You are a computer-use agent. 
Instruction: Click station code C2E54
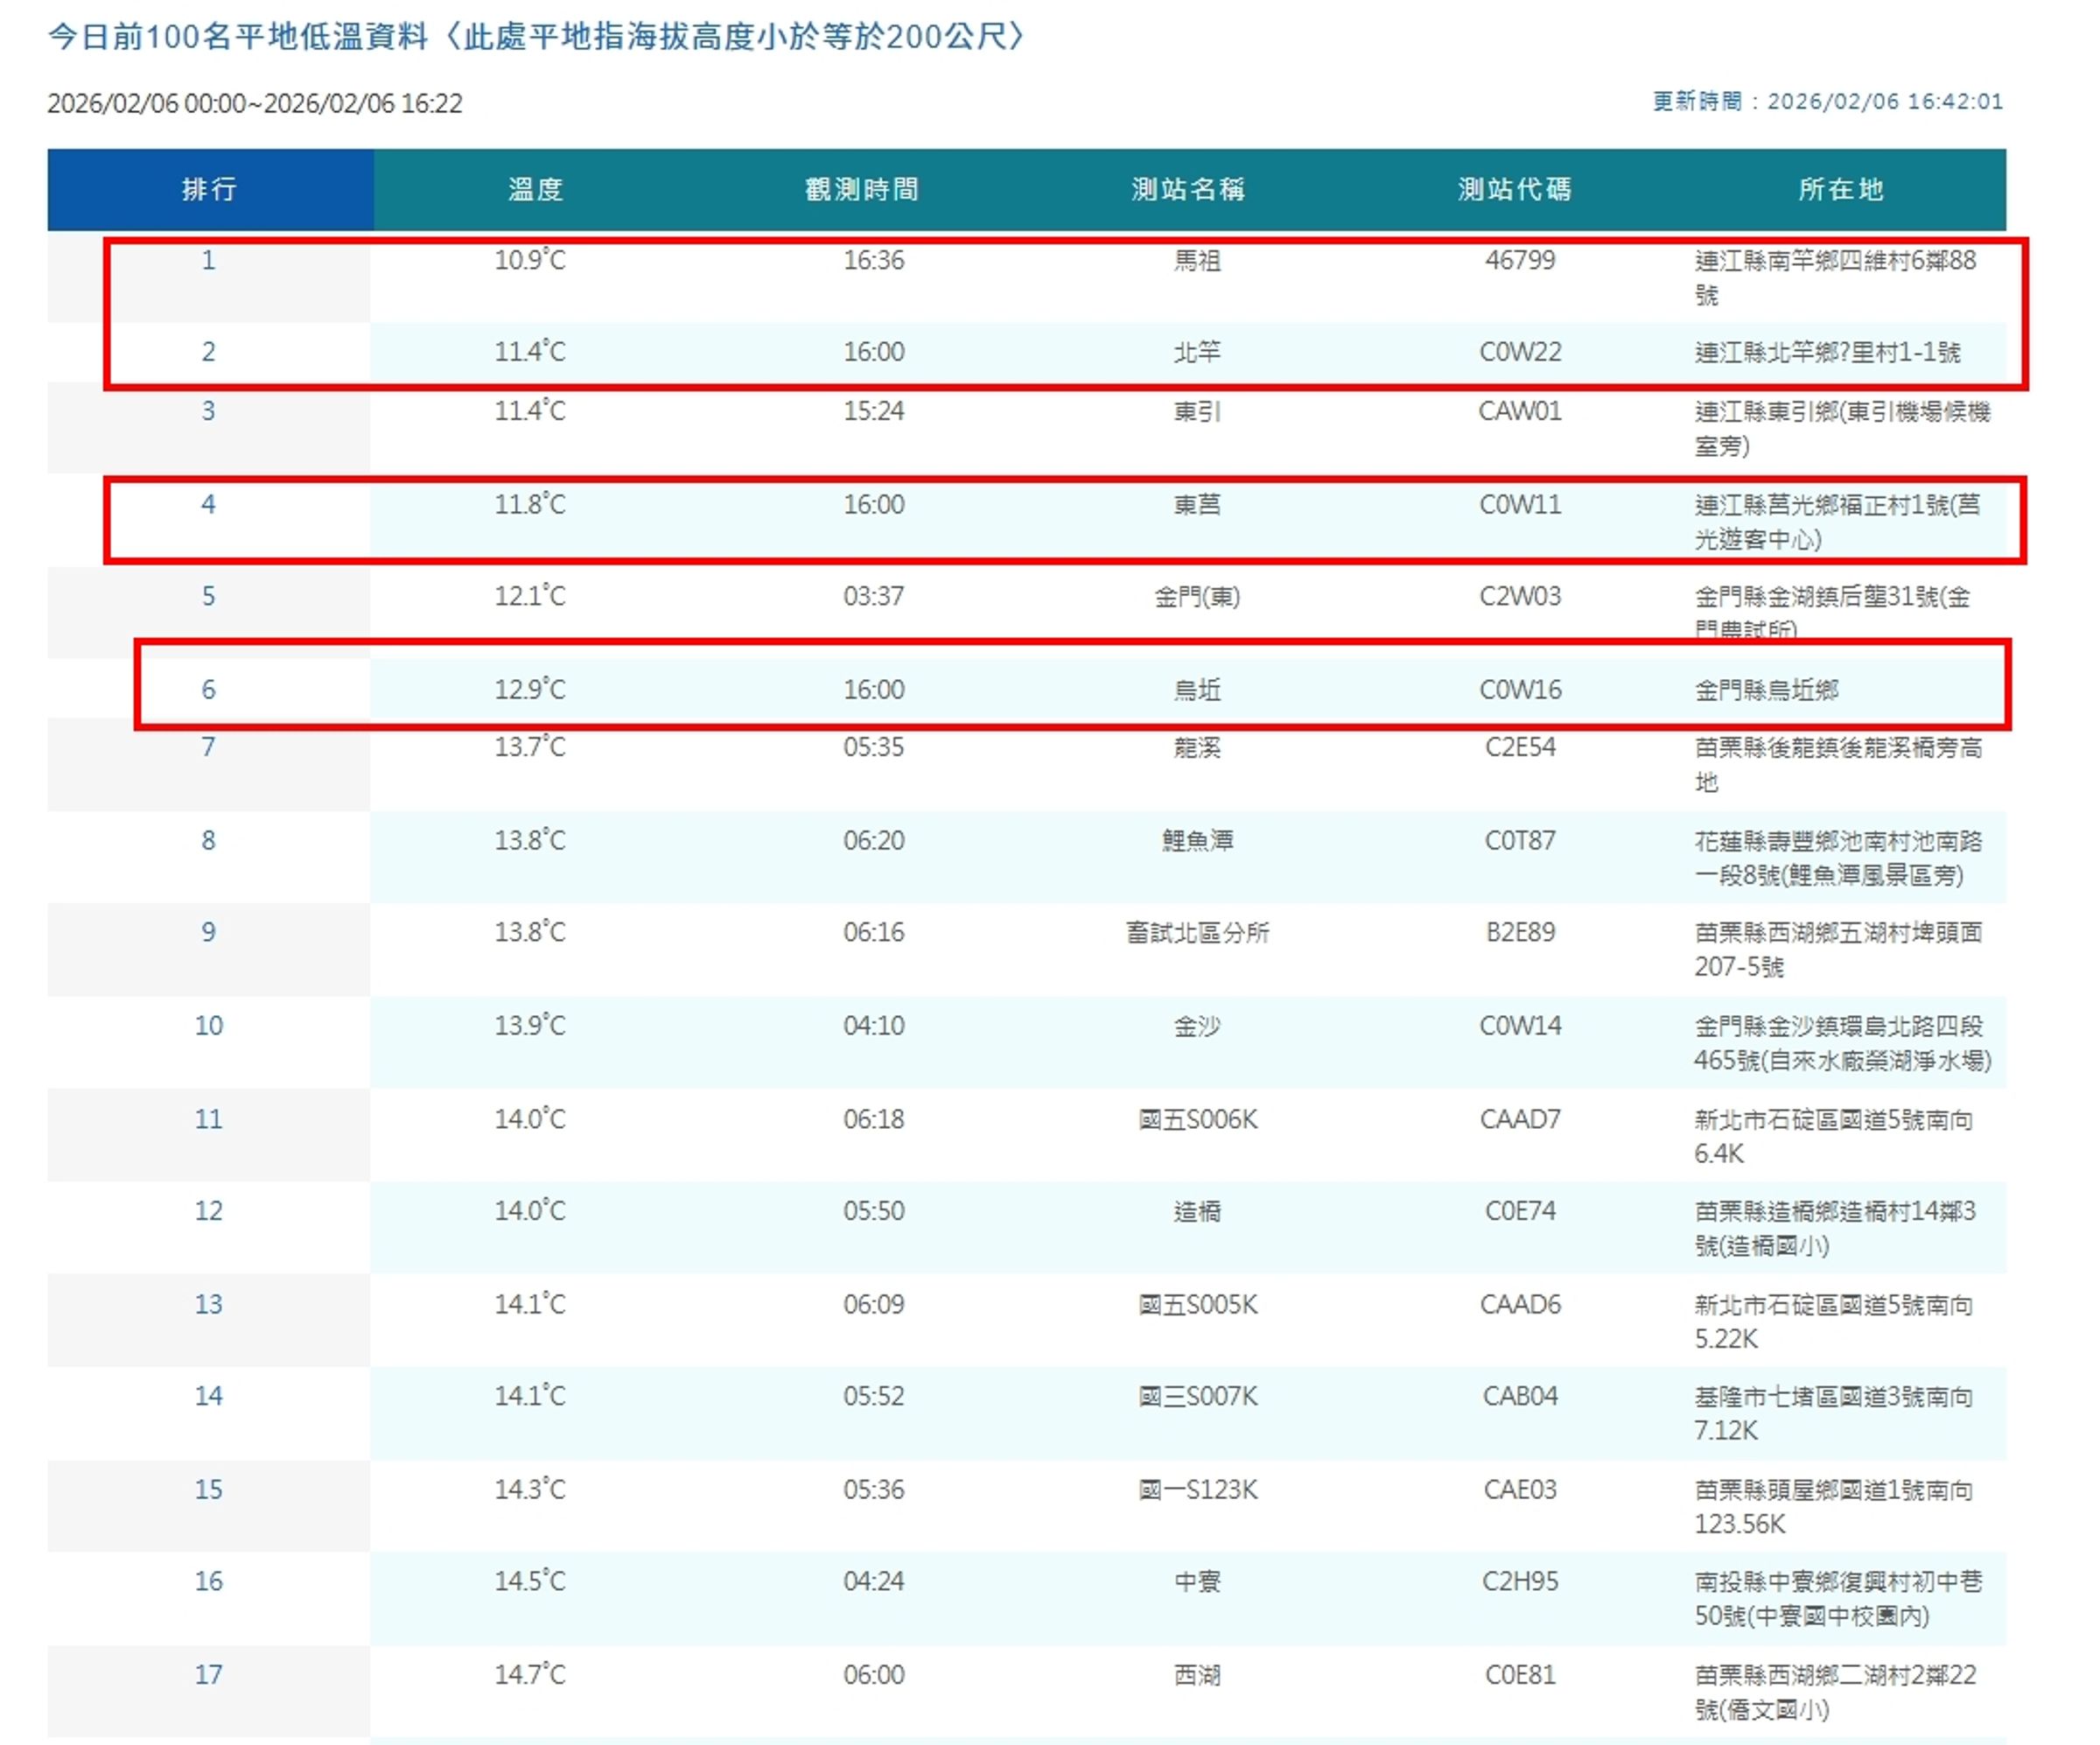pyautogui.click(x=1520, y=747)
